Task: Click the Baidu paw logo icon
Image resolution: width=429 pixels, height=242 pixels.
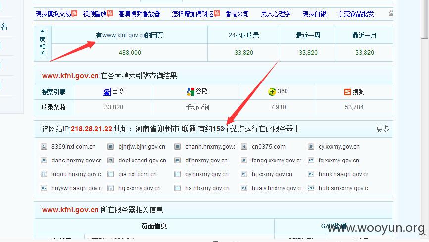Action: tap(107, 92)
